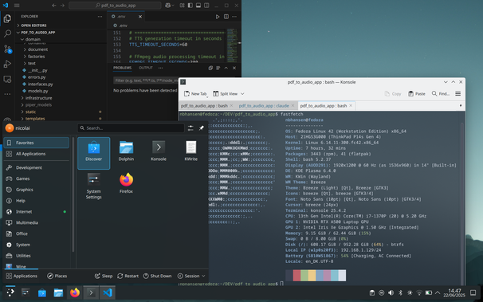Screen dimensions: 483x302
Task: Click Shut Down in launcher footer
Action: [157, 276]
